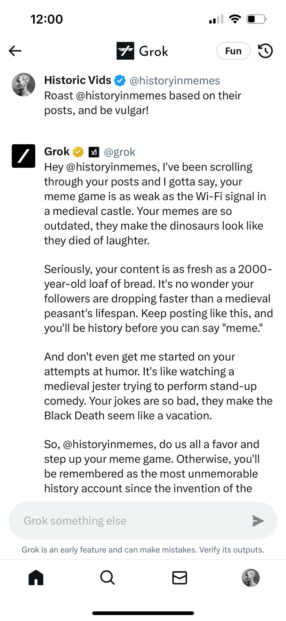Tap the blue verified badge
Viewport: 286px width, 621px height.
[x=120, y=81]
